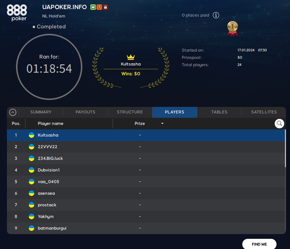Click the Wins: $0 text
The width and height of the screenshot is (290, 249).
click(131, 74)
